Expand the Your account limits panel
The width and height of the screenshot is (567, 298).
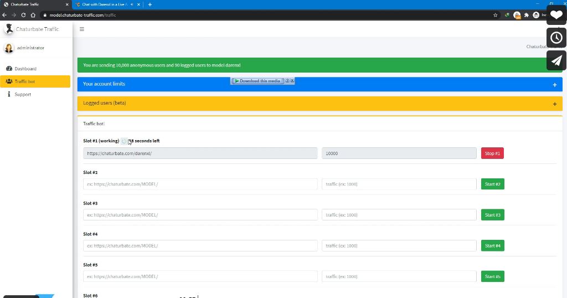pyautogui.click(x=554, y=85)
